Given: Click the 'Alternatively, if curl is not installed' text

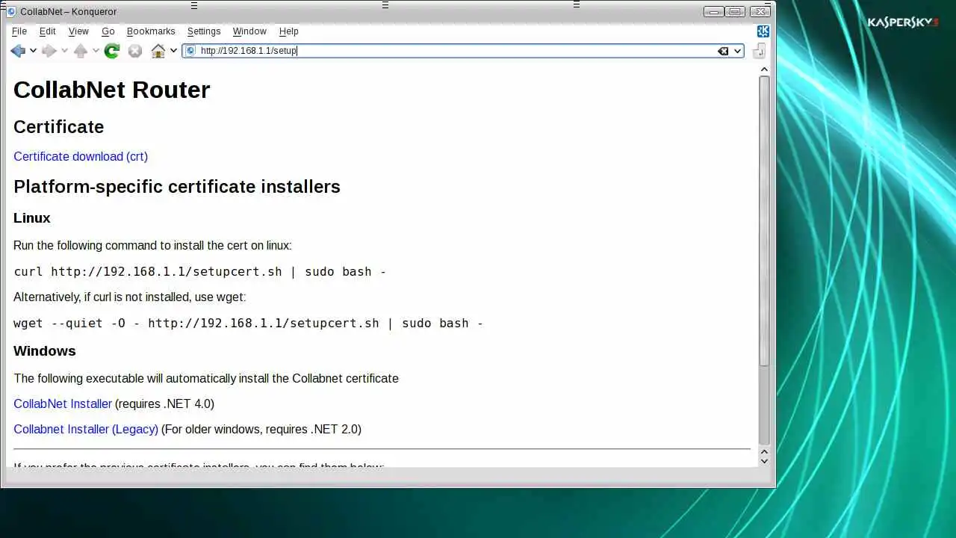Looking at the screenshot, I should coord(129,297).
